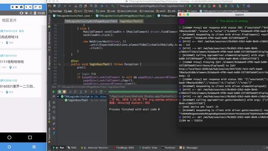Click next failed test down arrow
268x151 pixels.
96,92
